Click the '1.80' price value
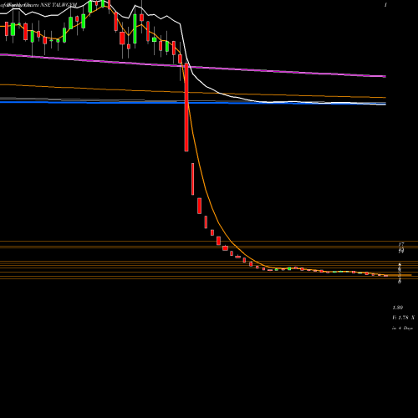 coord(398,308)
